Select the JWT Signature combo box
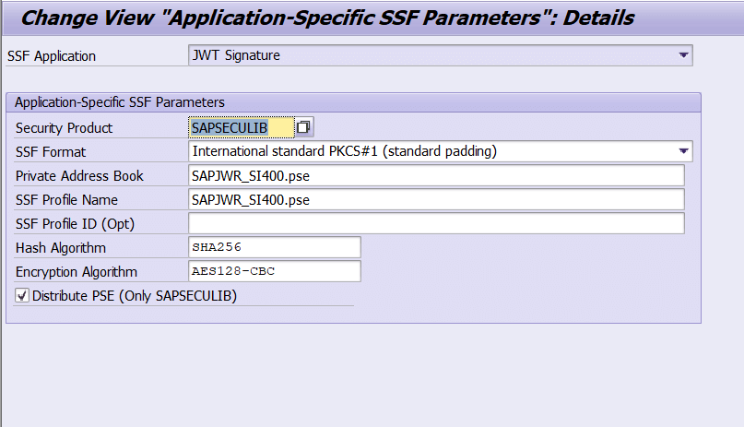The height and width of the screenshot is (427, 744). click(x=441, y=55)
